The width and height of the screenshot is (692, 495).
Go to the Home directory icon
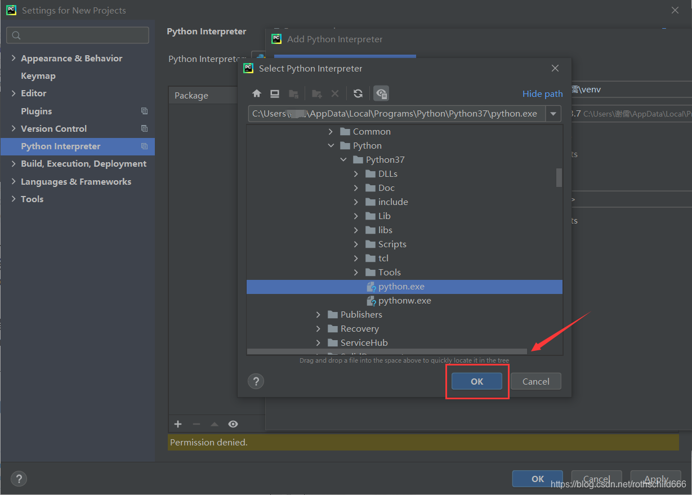257,93
